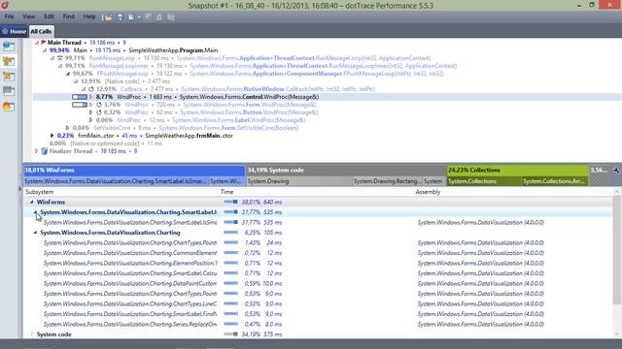Screen dimensions: 622x349
Task: Click the open in new tab toolbar icon
Action: click(131, 17)
